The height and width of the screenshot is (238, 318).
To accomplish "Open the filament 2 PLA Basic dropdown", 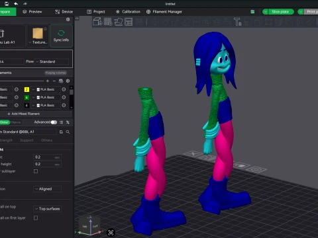I will pos(46,89).
